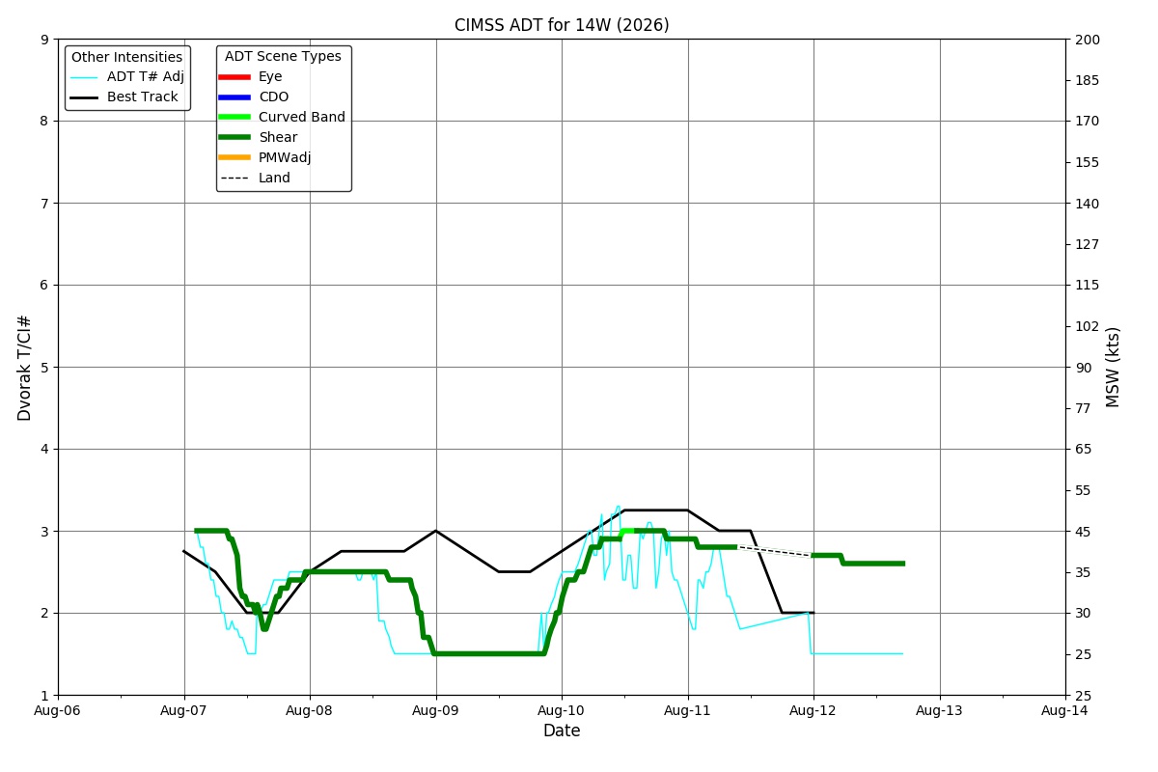This screenshot has width=1158, height=772.
Task: Click the dashed Land segment between Aug-11 and Aug-12
Action: coord(775,551)
